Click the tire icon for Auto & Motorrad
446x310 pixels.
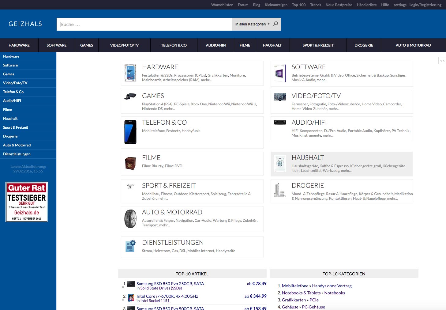tap(130, 218)
